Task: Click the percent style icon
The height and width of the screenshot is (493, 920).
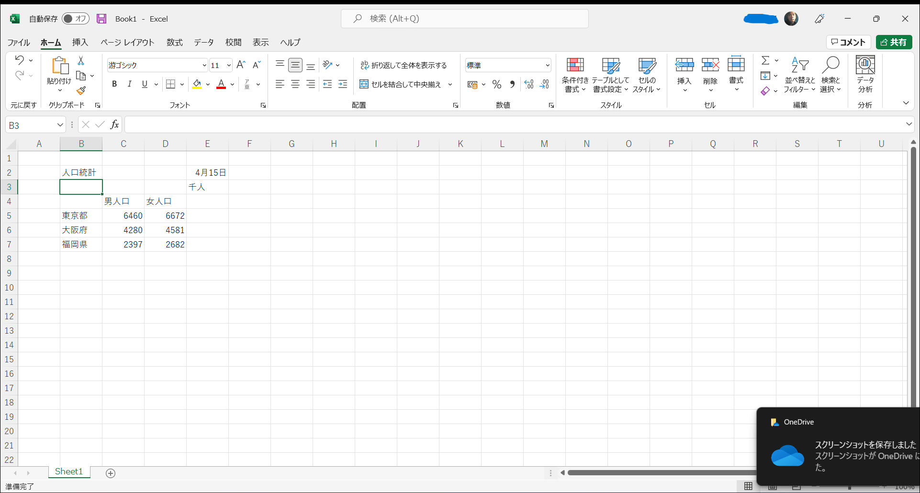Action: [x=497, y=85]
